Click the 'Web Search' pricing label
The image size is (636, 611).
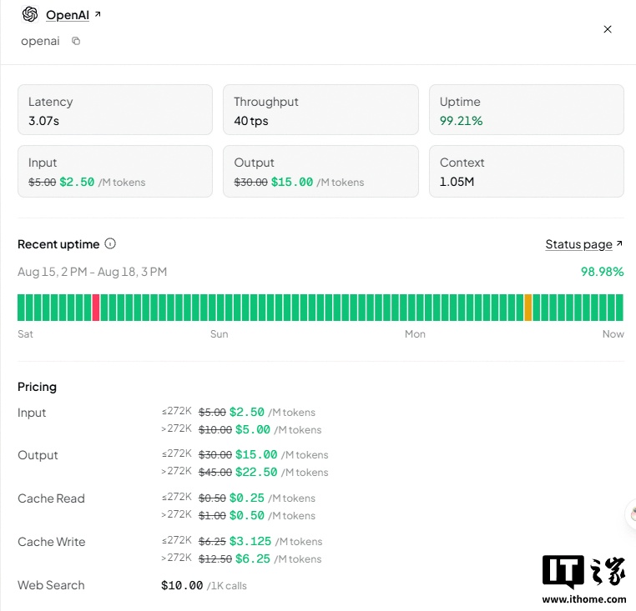[51, 585]
